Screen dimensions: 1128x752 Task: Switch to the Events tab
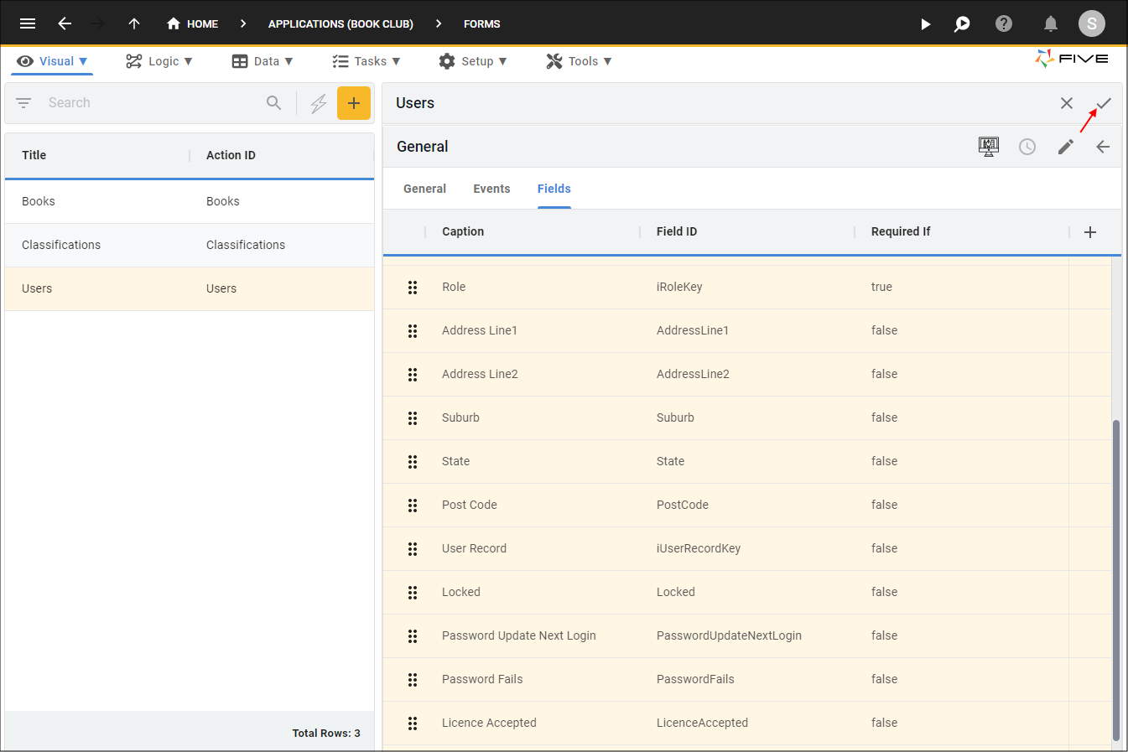click(491, 189)
